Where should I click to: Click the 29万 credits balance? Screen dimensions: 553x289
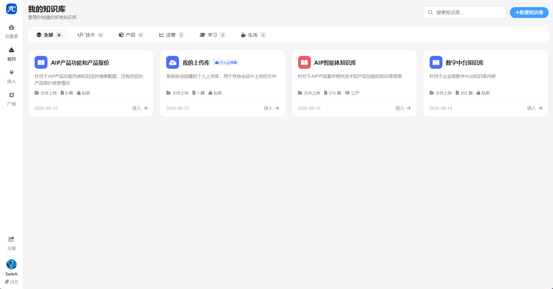(x=12, y=282)
